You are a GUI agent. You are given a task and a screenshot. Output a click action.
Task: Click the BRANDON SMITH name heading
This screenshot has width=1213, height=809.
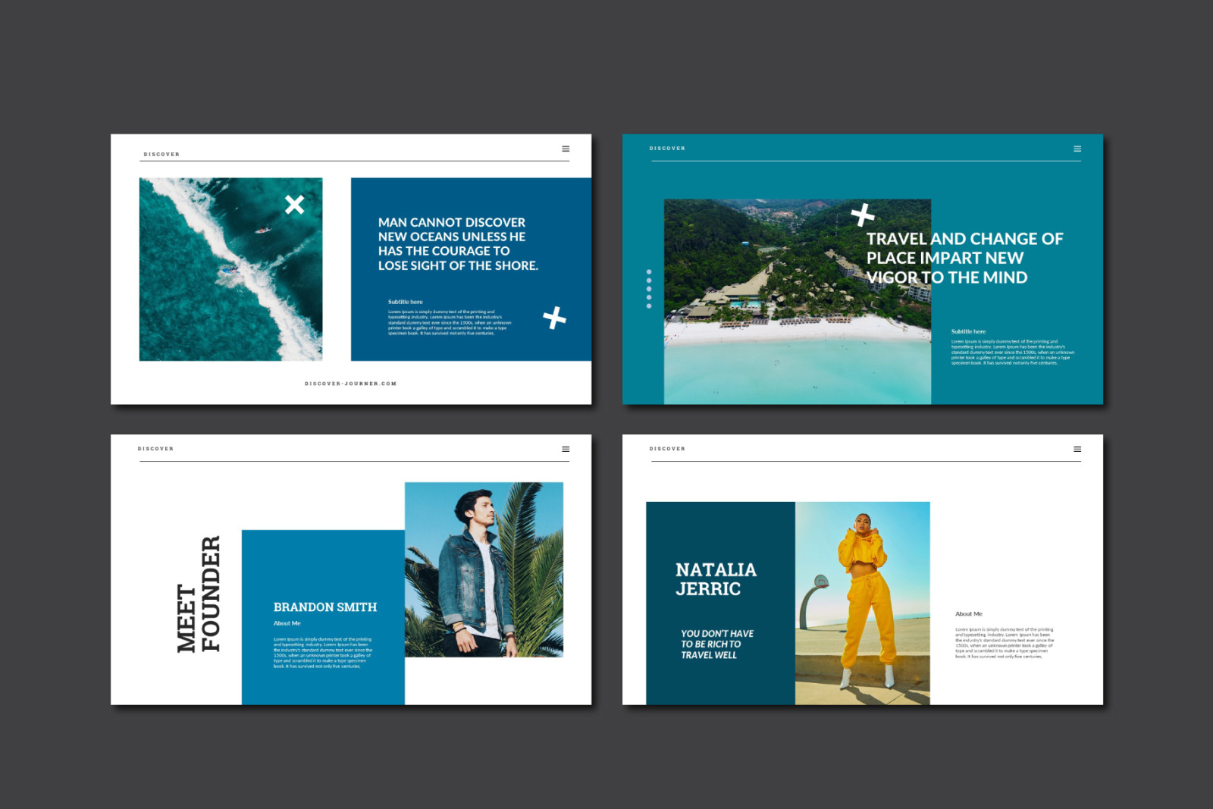[325, 607]
